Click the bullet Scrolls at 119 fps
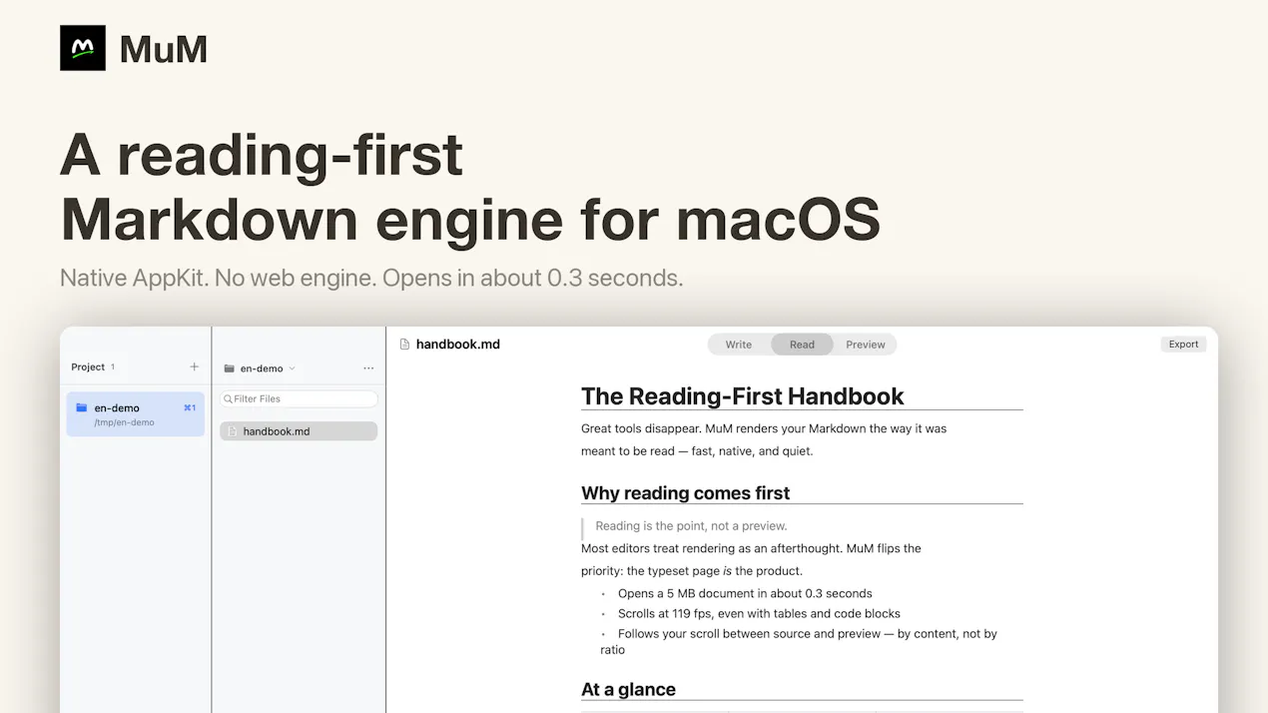 point(759,613)
